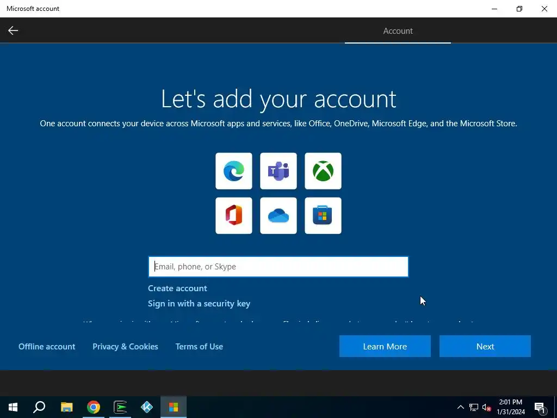Open Terms of Use link
557x418 pixels.
click(x=199, y=347)
